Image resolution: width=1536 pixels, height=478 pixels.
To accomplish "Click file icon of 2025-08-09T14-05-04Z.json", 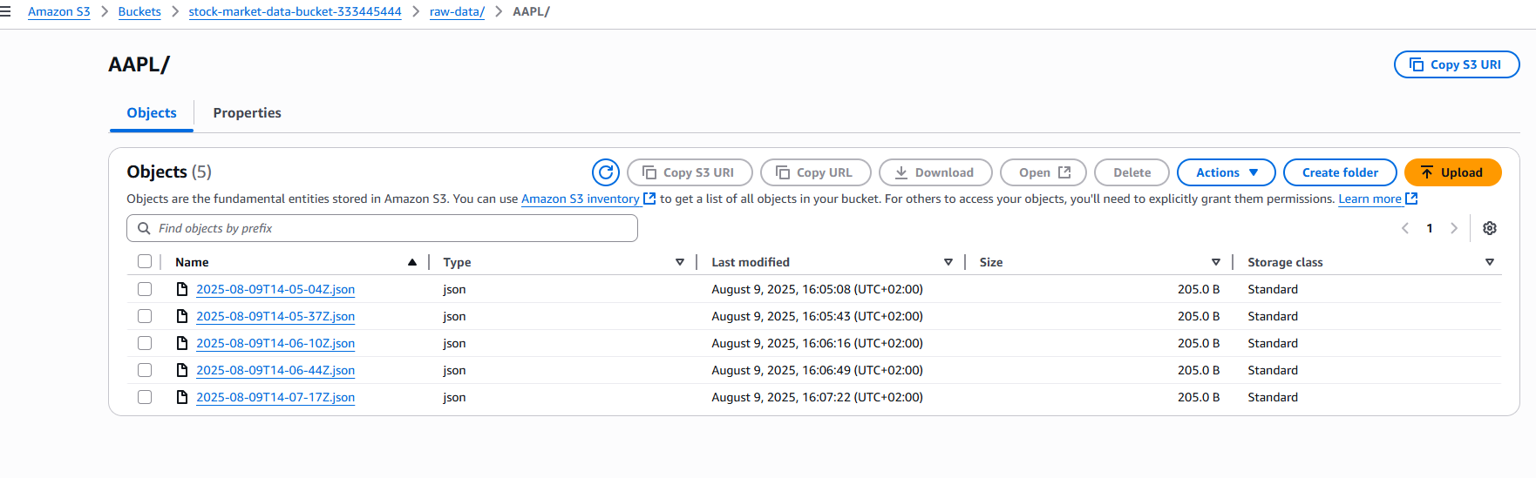I will 182,289.
